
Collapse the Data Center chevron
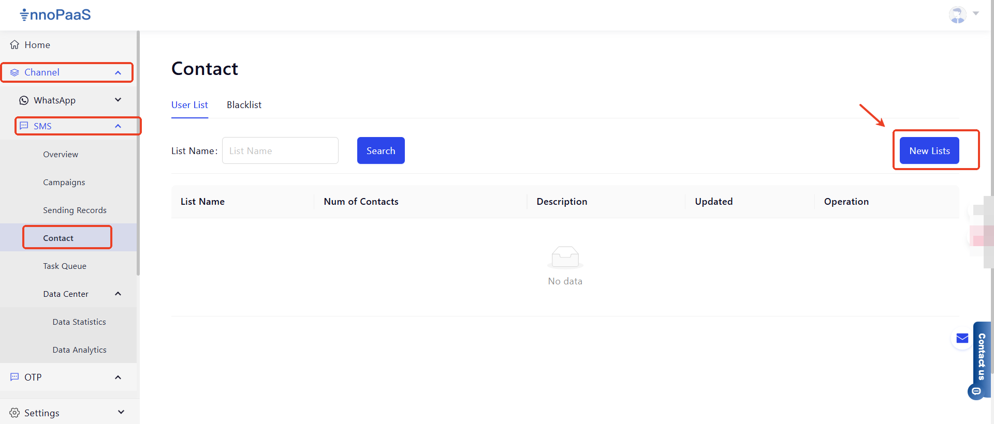click(118, 294)
